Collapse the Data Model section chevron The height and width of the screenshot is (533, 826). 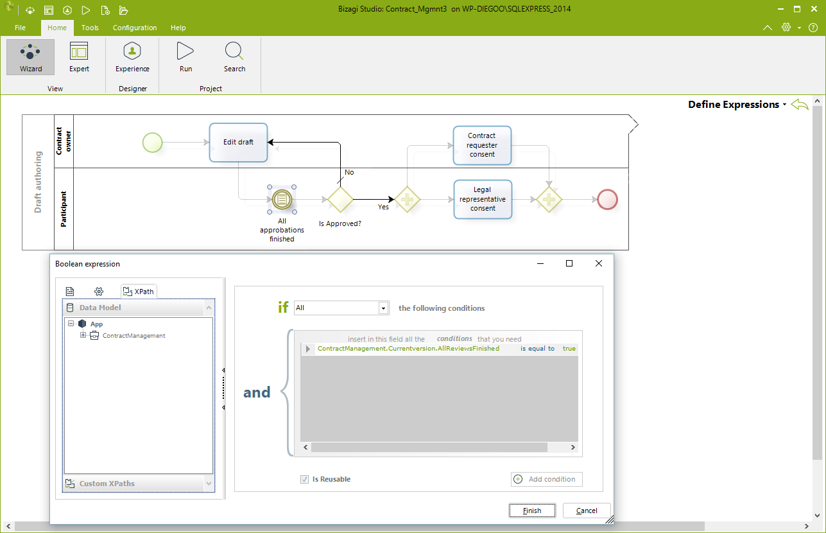click(209, 308)
